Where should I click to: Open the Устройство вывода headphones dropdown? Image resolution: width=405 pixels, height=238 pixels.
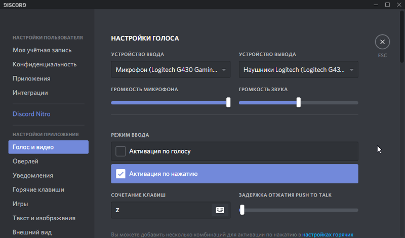(x=298, y=69)
